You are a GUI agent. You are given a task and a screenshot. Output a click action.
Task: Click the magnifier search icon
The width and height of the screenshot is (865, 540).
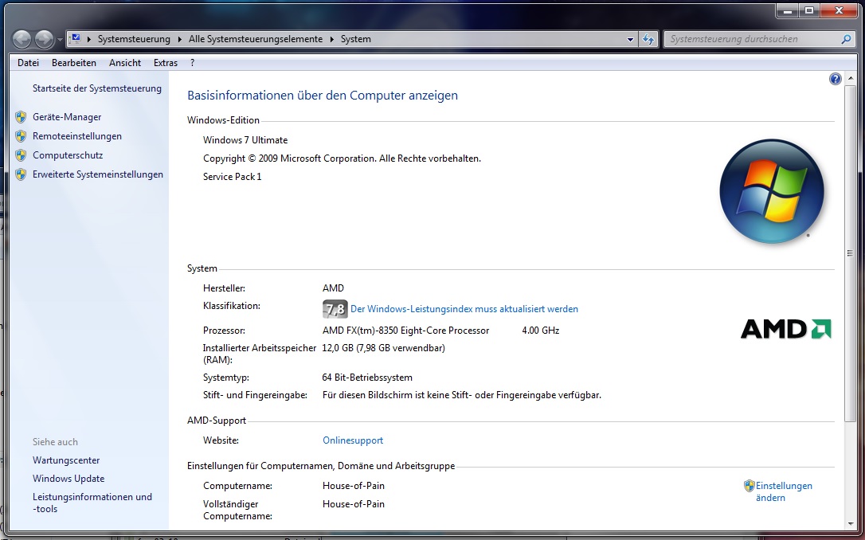(846, 39)
